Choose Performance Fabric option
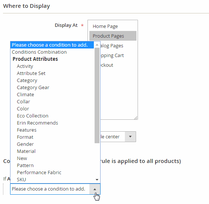Image resolution: width=209 pixels, height=204 pixels. pos(52,172)
